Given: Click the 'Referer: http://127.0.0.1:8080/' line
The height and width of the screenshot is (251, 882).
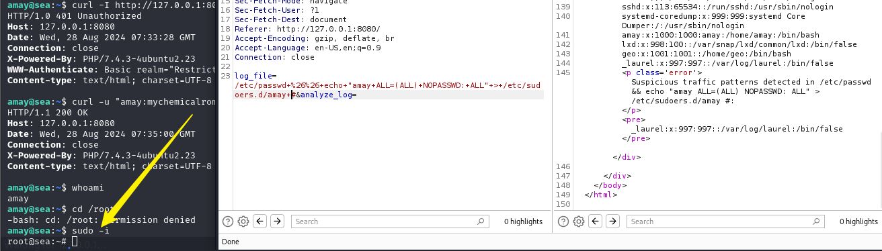Looking at the screenshot, I should [x=307, y=30].
